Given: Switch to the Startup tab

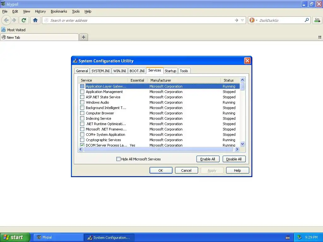Looking at the screenshot, I should [170, 71].
